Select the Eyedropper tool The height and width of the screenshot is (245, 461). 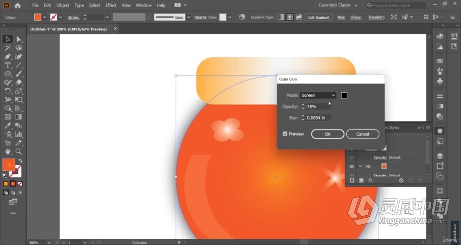(8, 125)
